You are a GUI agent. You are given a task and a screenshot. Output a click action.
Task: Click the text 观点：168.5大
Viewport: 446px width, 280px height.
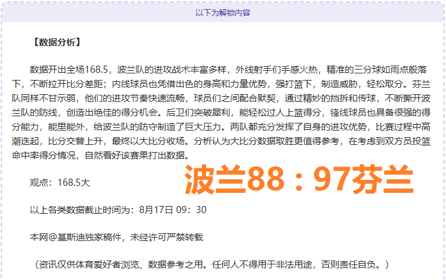click(60, 183)
